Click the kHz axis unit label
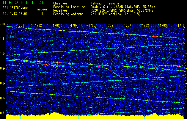The width and height of the screenshot is (187, 119). pyautogui.click(x=3, y=24)
